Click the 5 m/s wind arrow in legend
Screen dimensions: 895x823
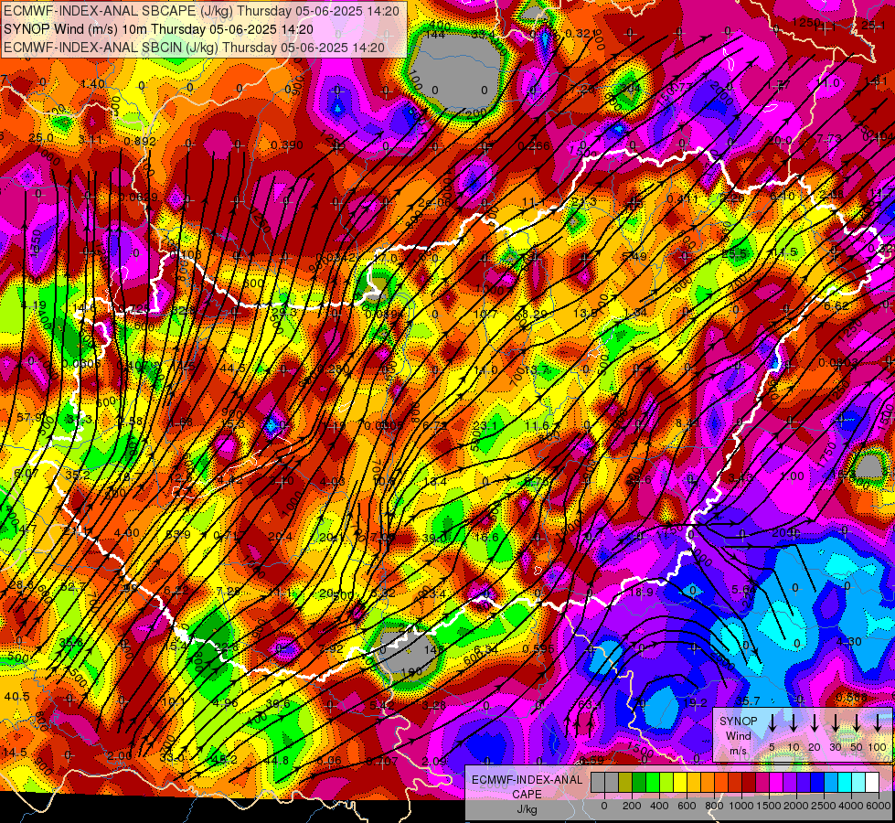point(772,723)
